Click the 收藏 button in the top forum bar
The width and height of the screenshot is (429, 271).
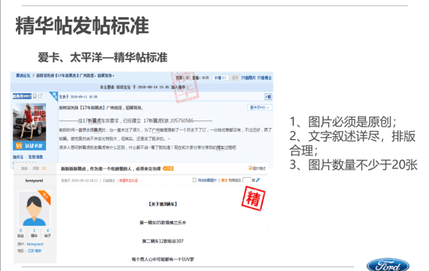(221, 78)
